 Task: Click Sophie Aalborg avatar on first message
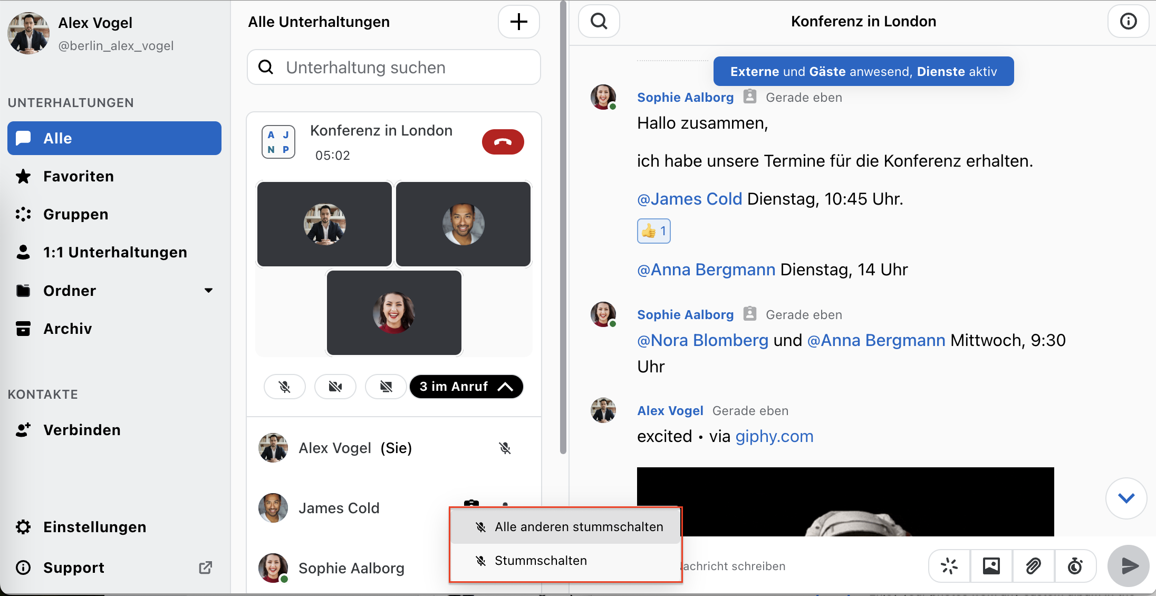603,97
